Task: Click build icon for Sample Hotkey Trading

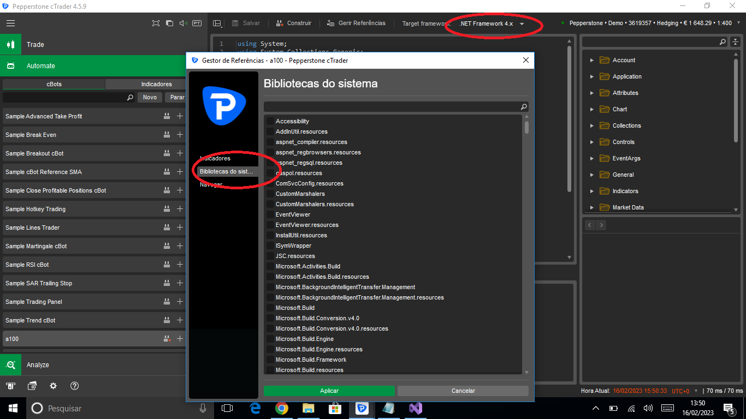Action: click(x=167, y=209)
